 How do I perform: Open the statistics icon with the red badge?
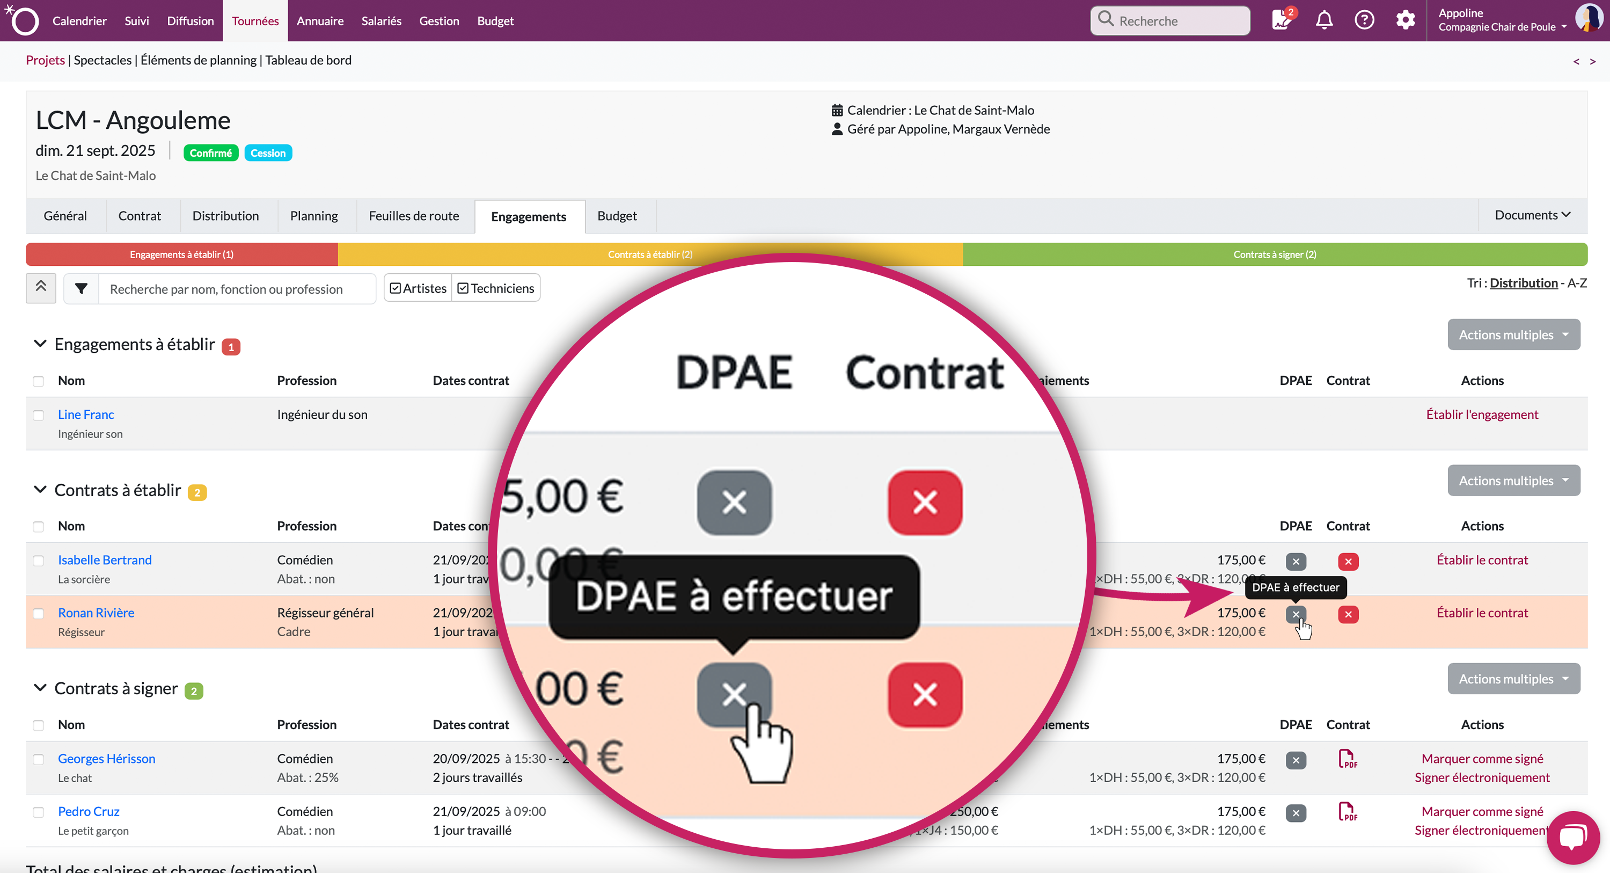pyautogui.click(x=1283, y=19)
